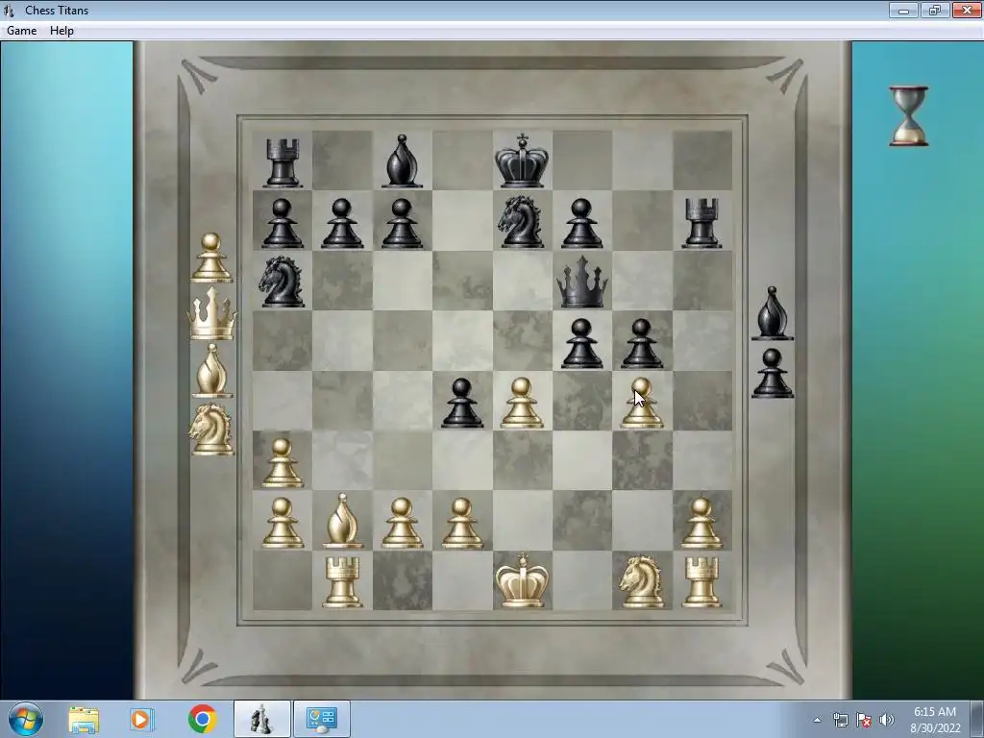Click the Show desktop button
The image size is (984, 738).
point(978,720)
